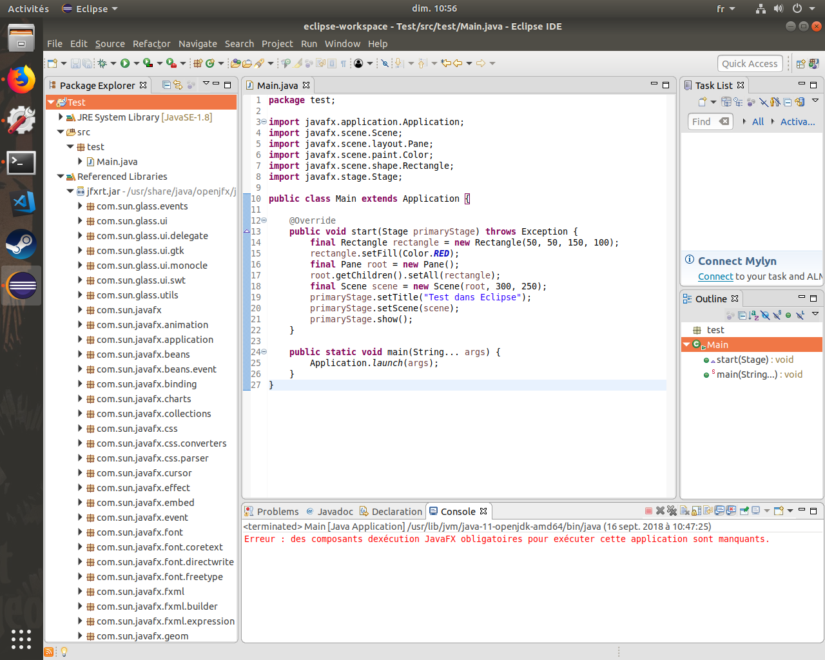Hide static members in the Outline view
The image size is (825, 660).
click(x=777, y=316)
